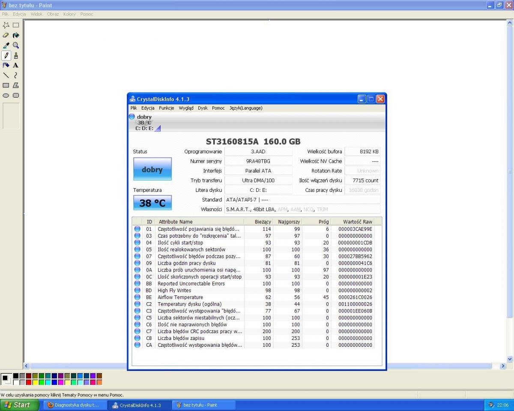Viewport: 514px width, 411px height.
Task: Click the status circle beside High Fly Writes
Action: tap(137, 290)
